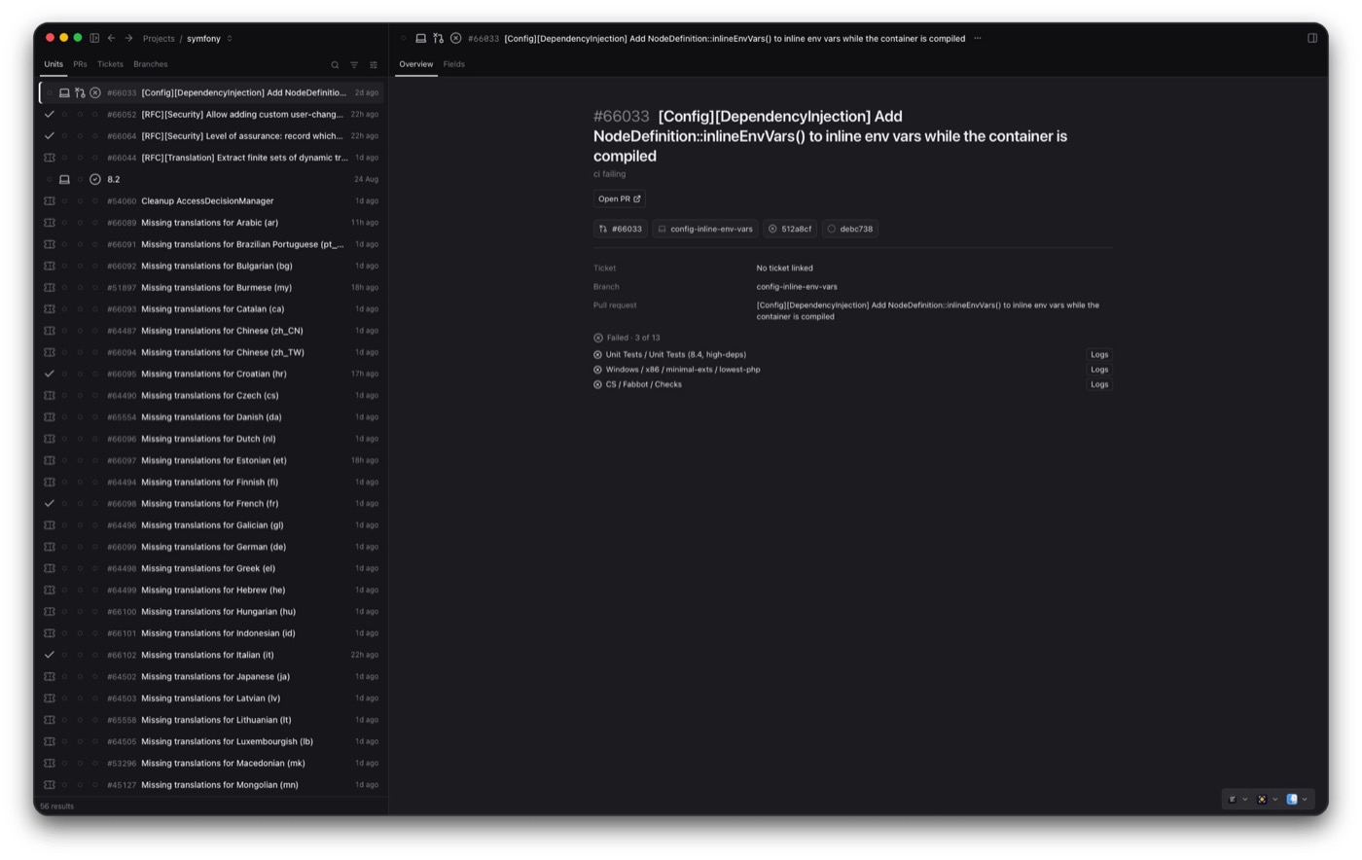
Task: Switch to the Branches tab
Action: coord(150,64)
